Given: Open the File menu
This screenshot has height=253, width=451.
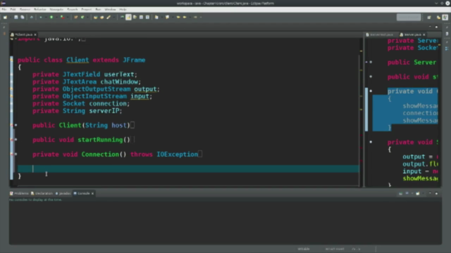Looking at the screenshot, I should 4,9.
